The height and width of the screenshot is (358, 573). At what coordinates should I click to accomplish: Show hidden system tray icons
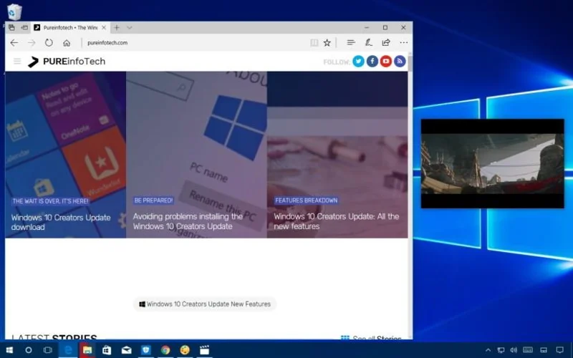click(488, 350)
